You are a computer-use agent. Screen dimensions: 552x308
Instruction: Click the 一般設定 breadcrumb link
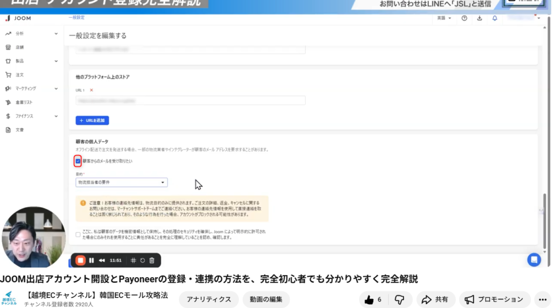[x=77, y=18]
